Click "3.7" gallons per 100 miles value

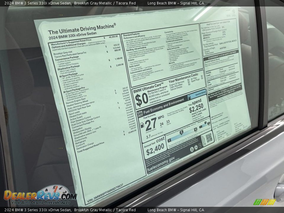148,137
